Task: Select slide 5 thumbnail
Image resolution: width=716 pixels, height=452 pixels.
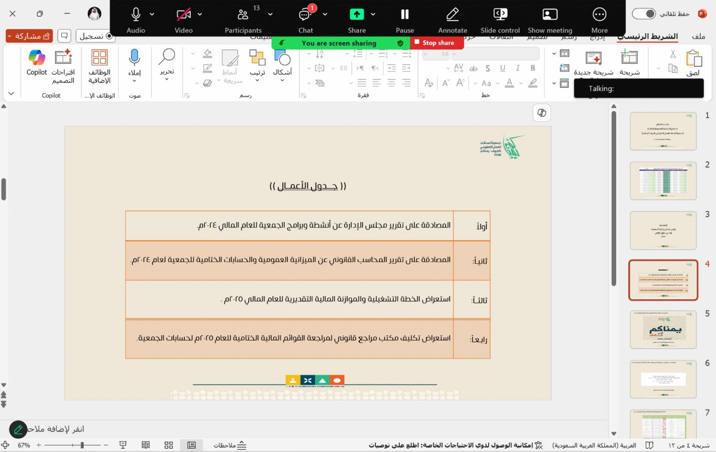Action: tap(663, 330)
